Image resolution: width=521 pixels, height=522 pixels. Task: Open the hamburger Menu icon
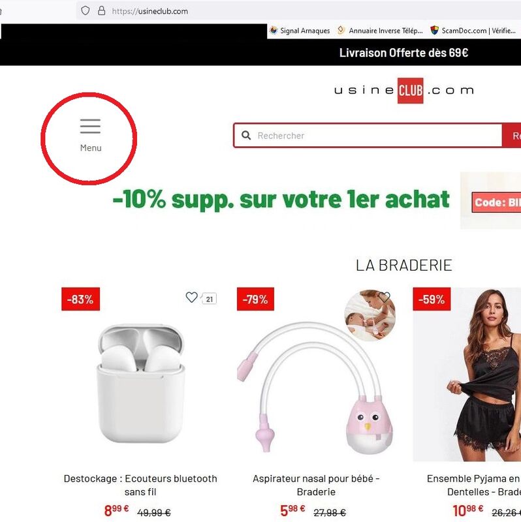[x=90, y=126]
